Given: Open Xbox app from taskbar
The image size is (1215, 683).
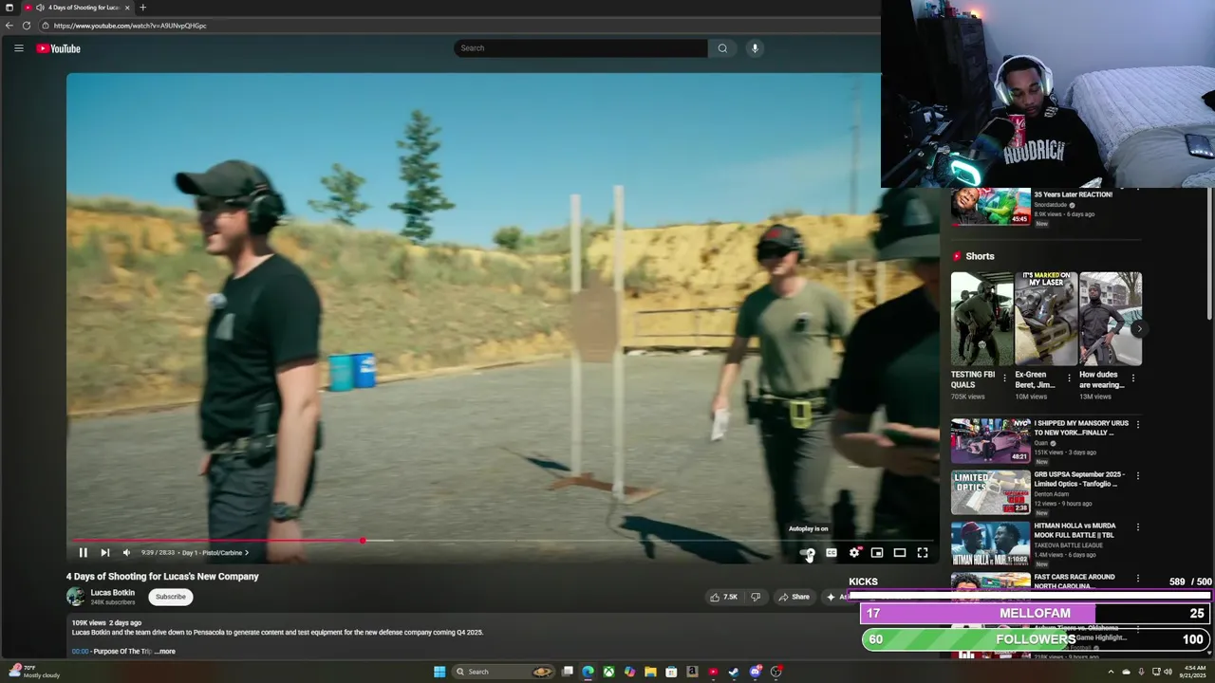Looking at the screenshot, I should (x=608, y=672).
